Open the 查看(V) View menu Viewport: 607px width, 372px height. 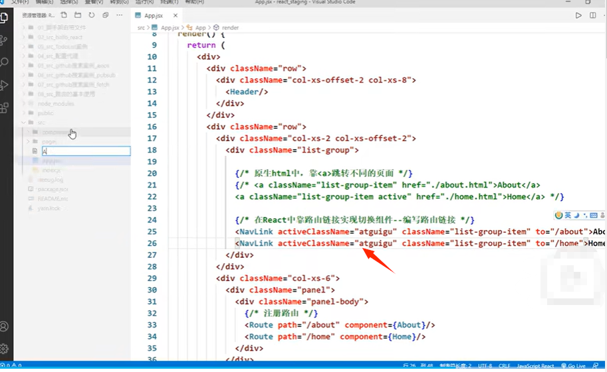94,2
